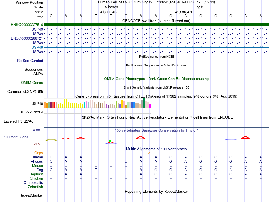This screenshot has height=202, width=269.
Task: Select the light-blue USP49 transcript label
Action: [x=37, y=47]
